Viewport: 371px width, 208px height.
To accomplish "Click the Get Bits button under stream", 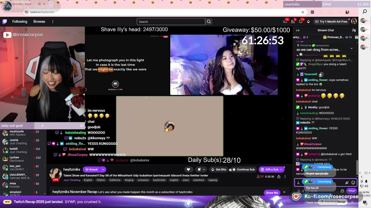I will [x=219, y=170].
